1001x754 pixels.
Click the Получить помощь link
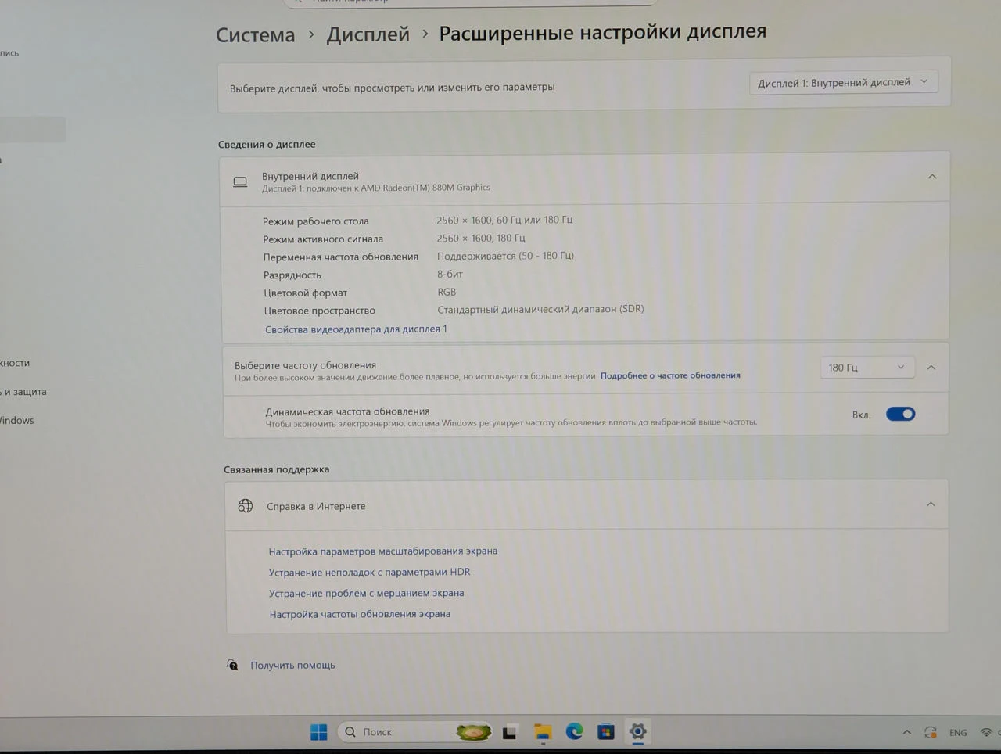(x=292, y=666)
